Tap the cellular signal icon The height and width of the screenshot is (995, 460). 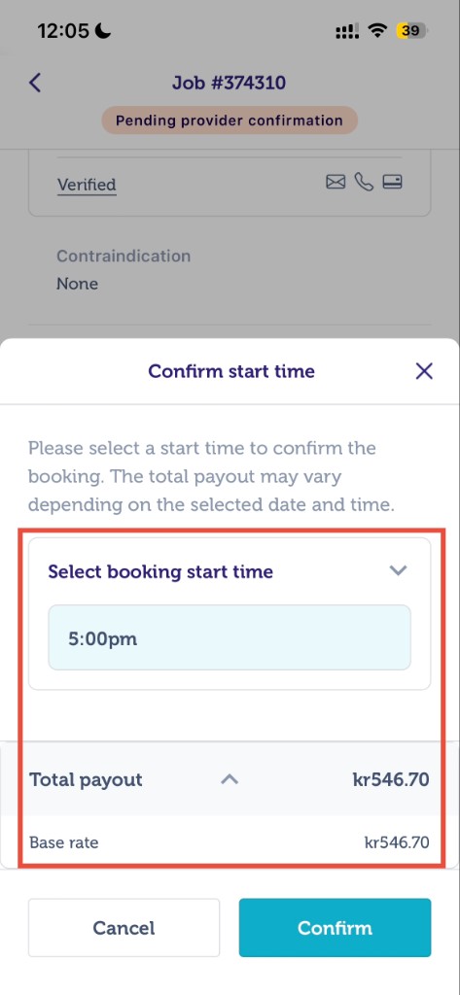click(x=347, y=31)
